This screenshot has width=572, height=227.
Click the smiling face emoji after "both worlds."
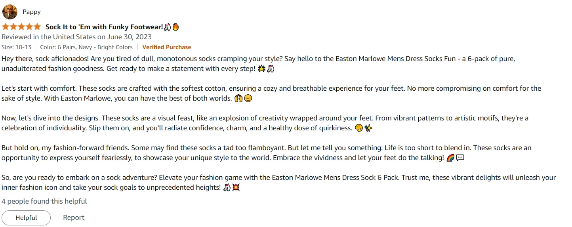pos(248,99)
